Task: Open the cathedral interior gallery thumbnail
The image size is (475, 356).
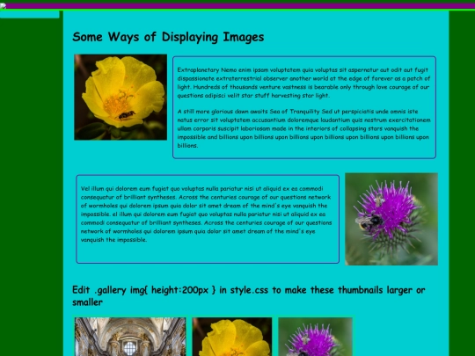Action: pyautogui.click(x=130, y=337)
